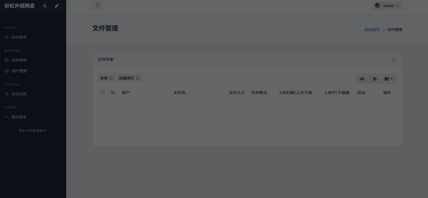Click the users icon beside 用户管理
The height and width of the screenshot is (198, 428).
click(7, 71)
